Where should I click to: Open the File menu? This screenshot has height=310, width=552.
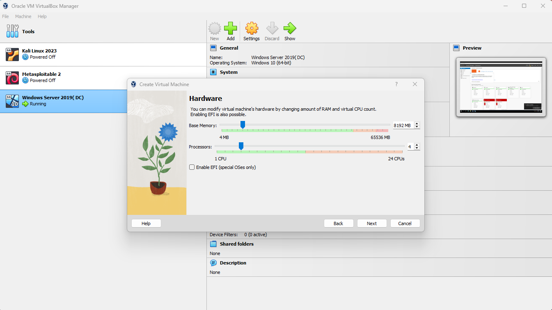tap(5, 16)
